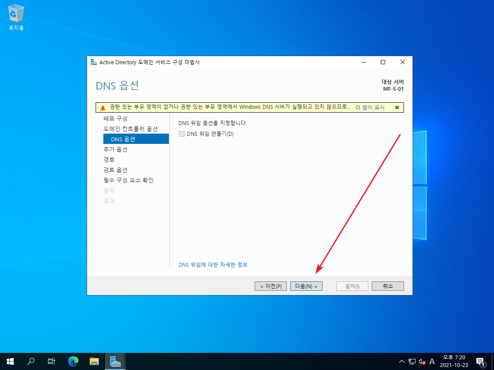Viewport: 494px width, 370px height.
Task: Go to the '추가 옵션' step
Action: click(115, 149)
